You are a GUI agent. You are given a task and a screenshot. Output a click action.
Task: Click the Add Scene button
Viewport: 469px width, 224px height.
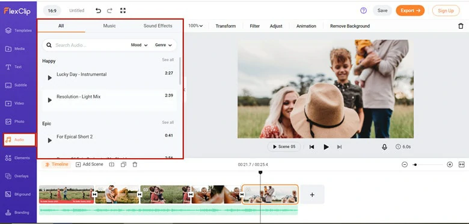pyautogui.click(x=89, y=165)
